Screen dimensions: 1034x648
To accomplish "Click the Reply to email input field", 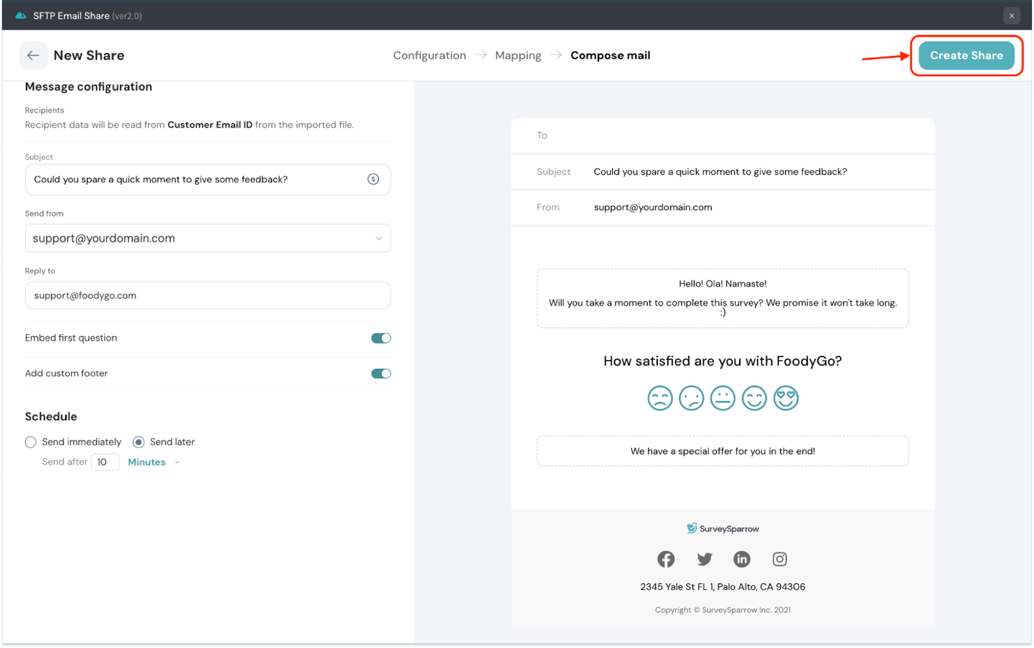I will (207, 295).
